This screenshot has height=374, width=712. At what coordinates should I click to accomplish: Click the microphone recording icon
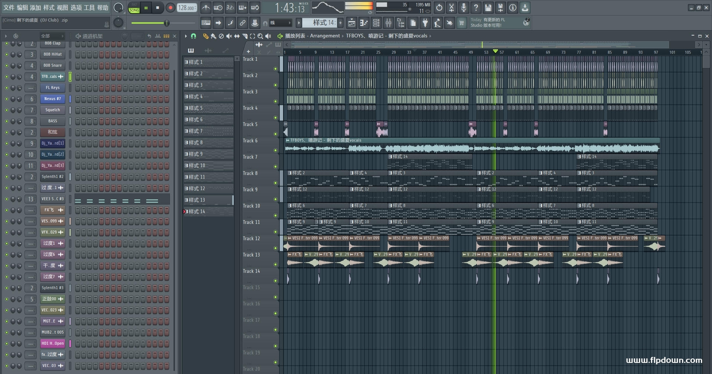point(464,7)
